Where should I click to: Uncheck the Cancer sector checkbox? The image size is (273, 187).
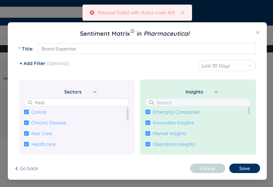tap(26, 112)
